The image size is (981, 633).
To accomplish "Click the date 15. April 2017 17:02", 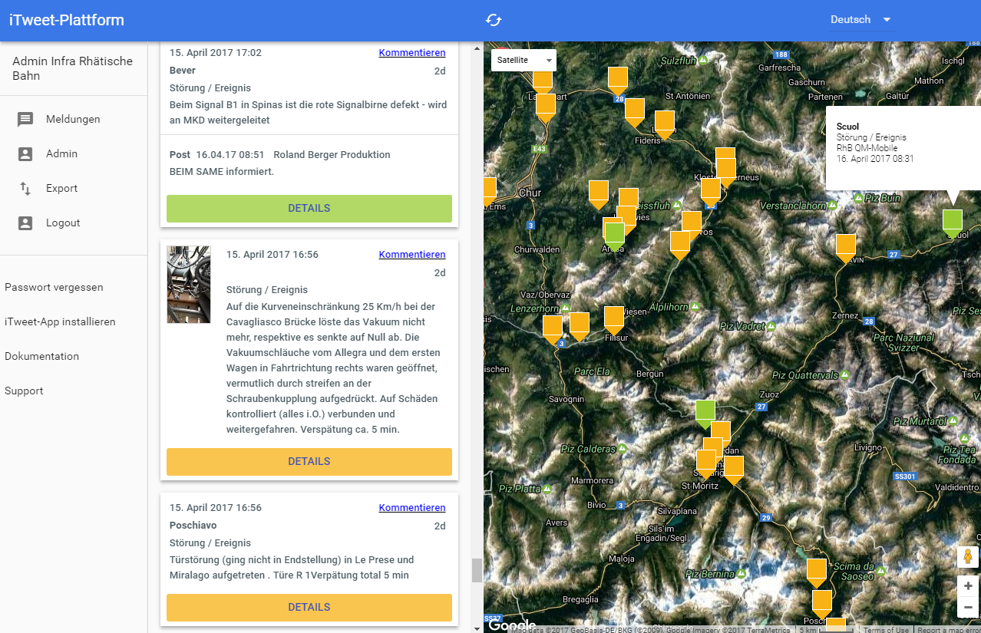I will pos(216,53).
